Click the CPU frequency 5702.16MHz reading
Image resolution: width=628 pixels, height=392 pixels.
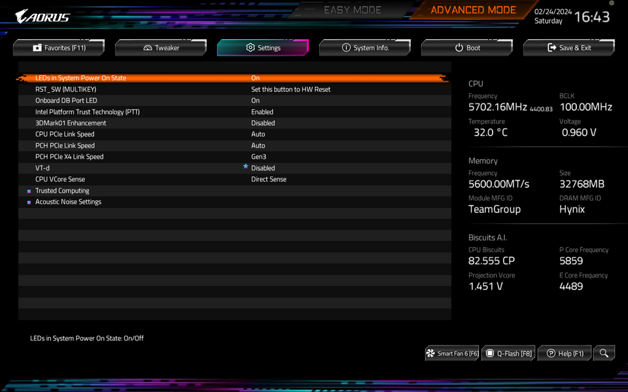click(x=497, y=106)
